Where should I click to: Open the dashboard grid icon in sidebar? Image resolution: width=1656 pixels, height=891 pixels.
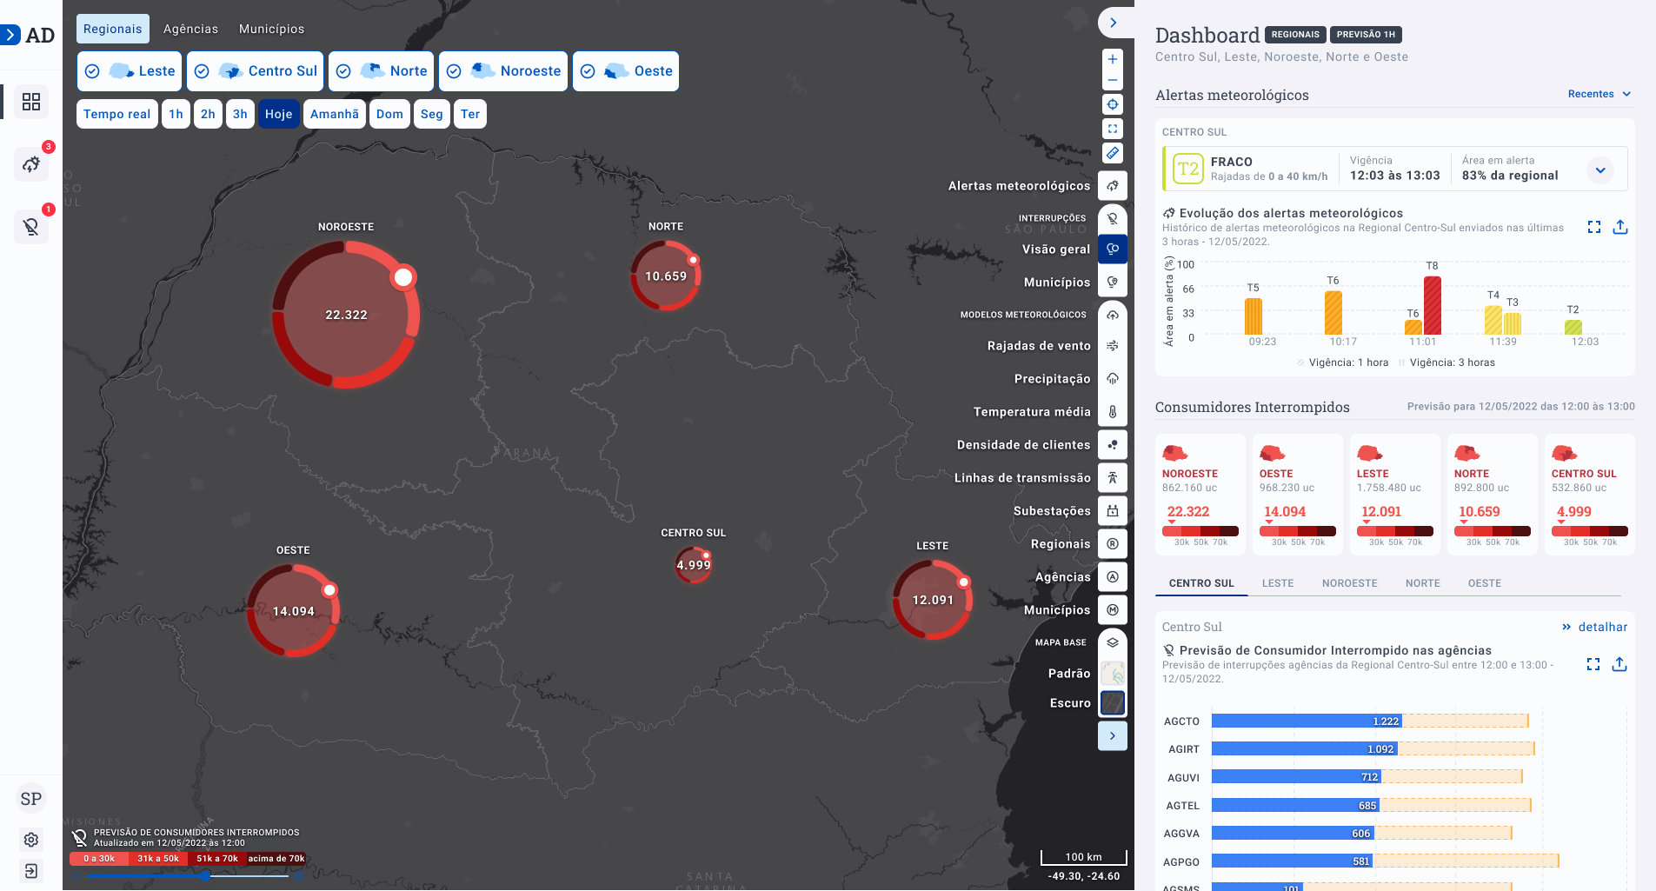tap(31, 102)
